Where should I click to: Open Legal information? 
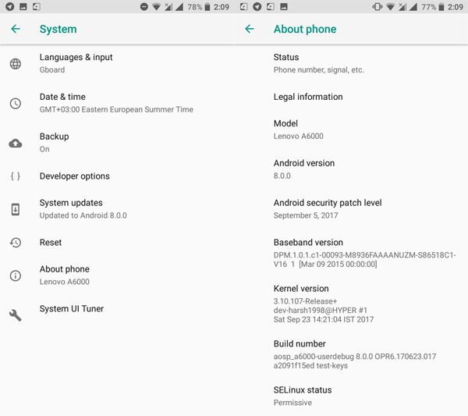click(351, 97)
